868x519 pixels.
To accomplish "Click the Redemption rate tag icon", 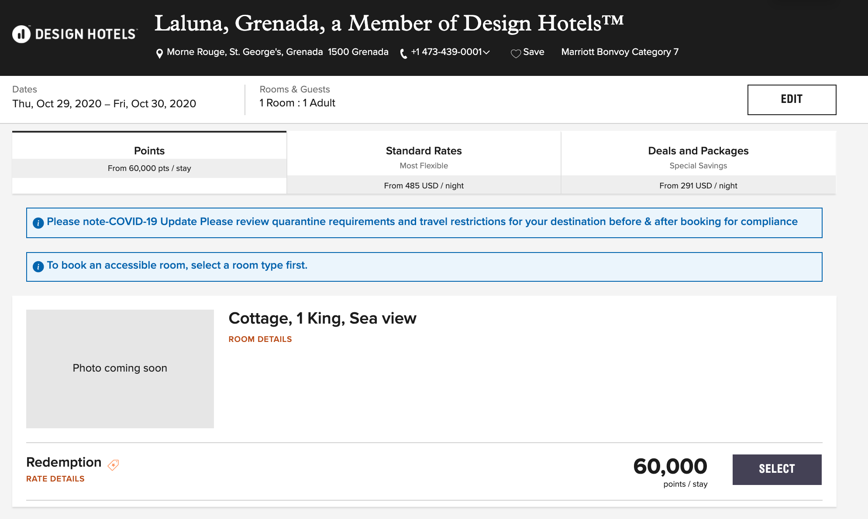I will (114, 465).
